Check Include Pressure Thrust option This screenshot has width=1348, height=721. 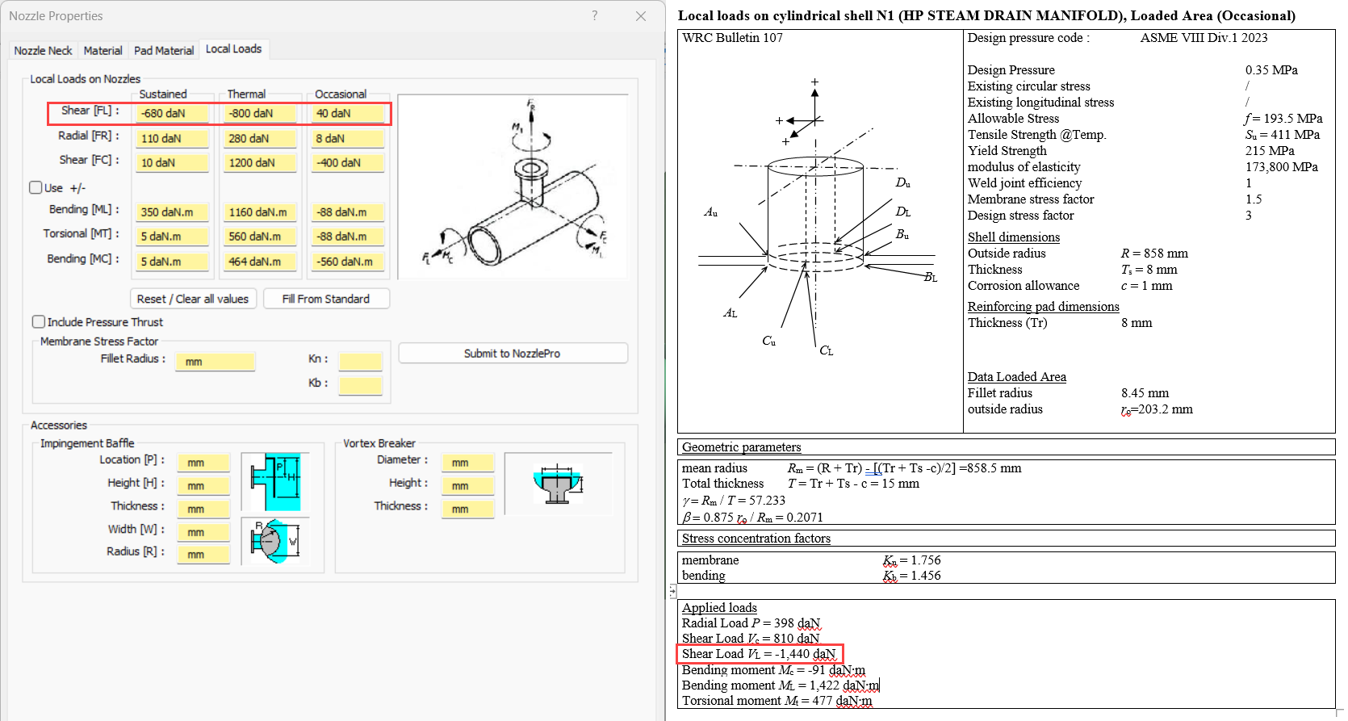pyautogui.click(x=39, y=321)
